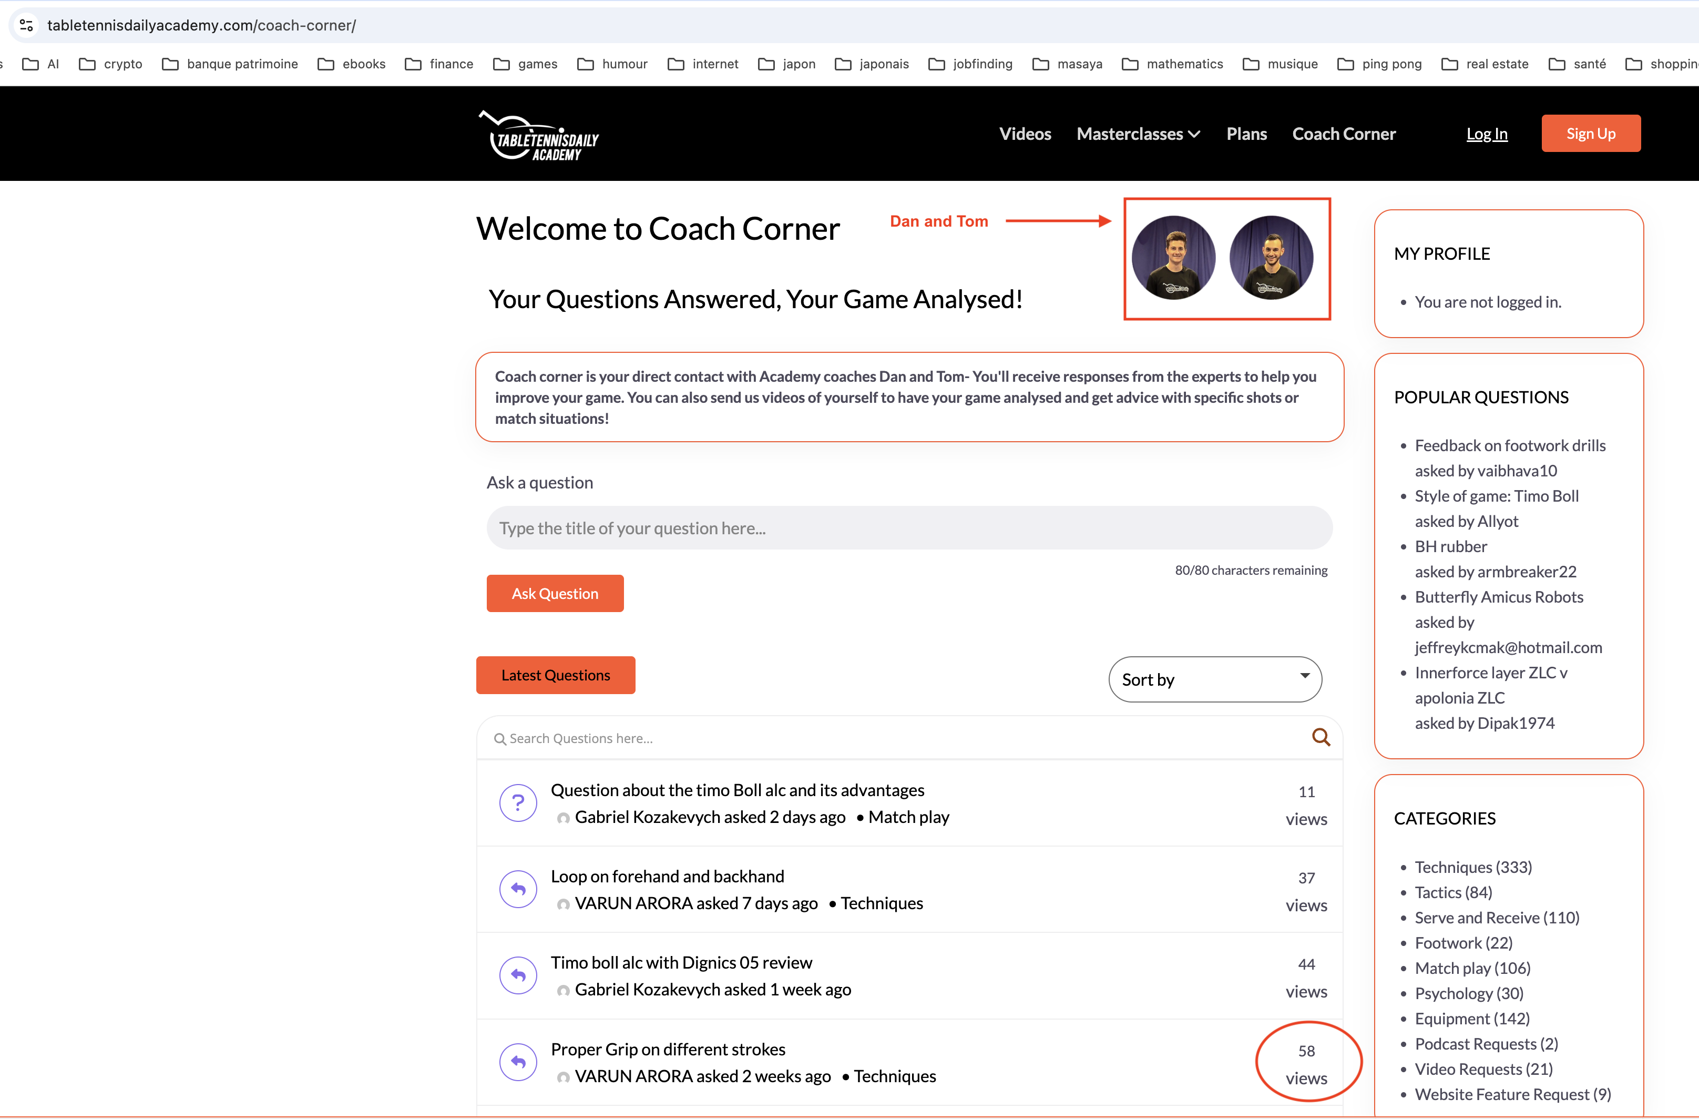Select the Latest Questions tab
Image resolution: width=1699 pixels, height=1119 pixels.
point(556,675)
